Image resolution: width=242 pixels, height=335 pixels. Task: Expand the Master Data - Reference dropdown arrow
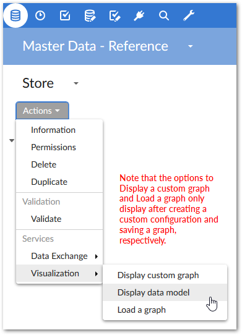pos(190,46)
